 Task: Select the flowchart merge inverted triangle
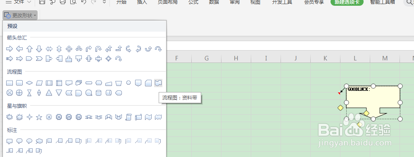[59, 92]
